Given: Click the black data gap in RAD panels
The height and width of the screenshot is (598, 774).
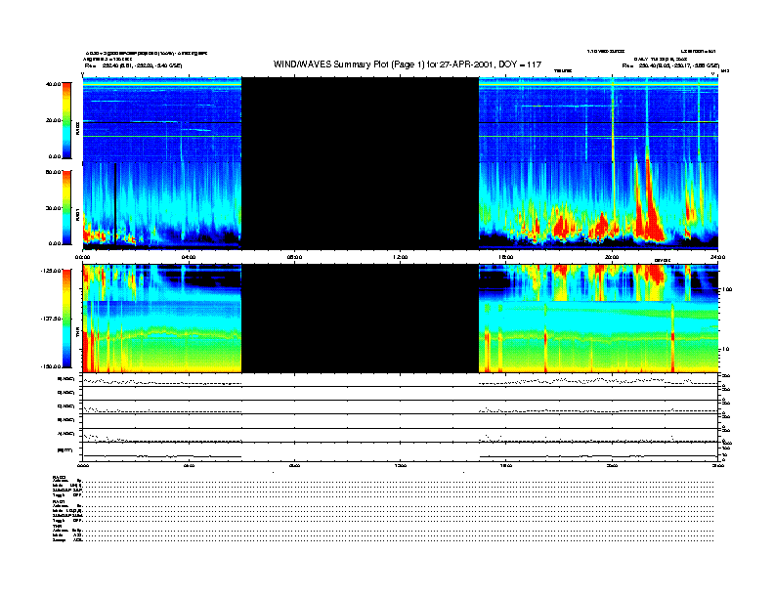Looking at the screenshot, I should (360, 163).
